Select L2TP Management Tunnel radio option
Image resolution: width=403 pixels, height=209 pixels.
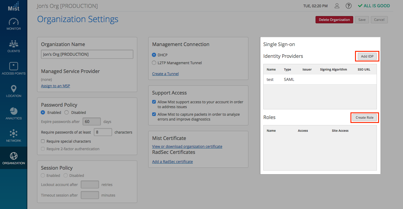pyautogui.click(x=154, y=63)
